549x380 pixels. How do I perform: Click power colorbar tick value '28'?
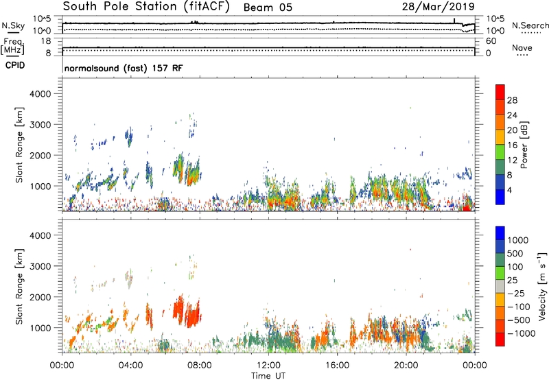(512, 100)
